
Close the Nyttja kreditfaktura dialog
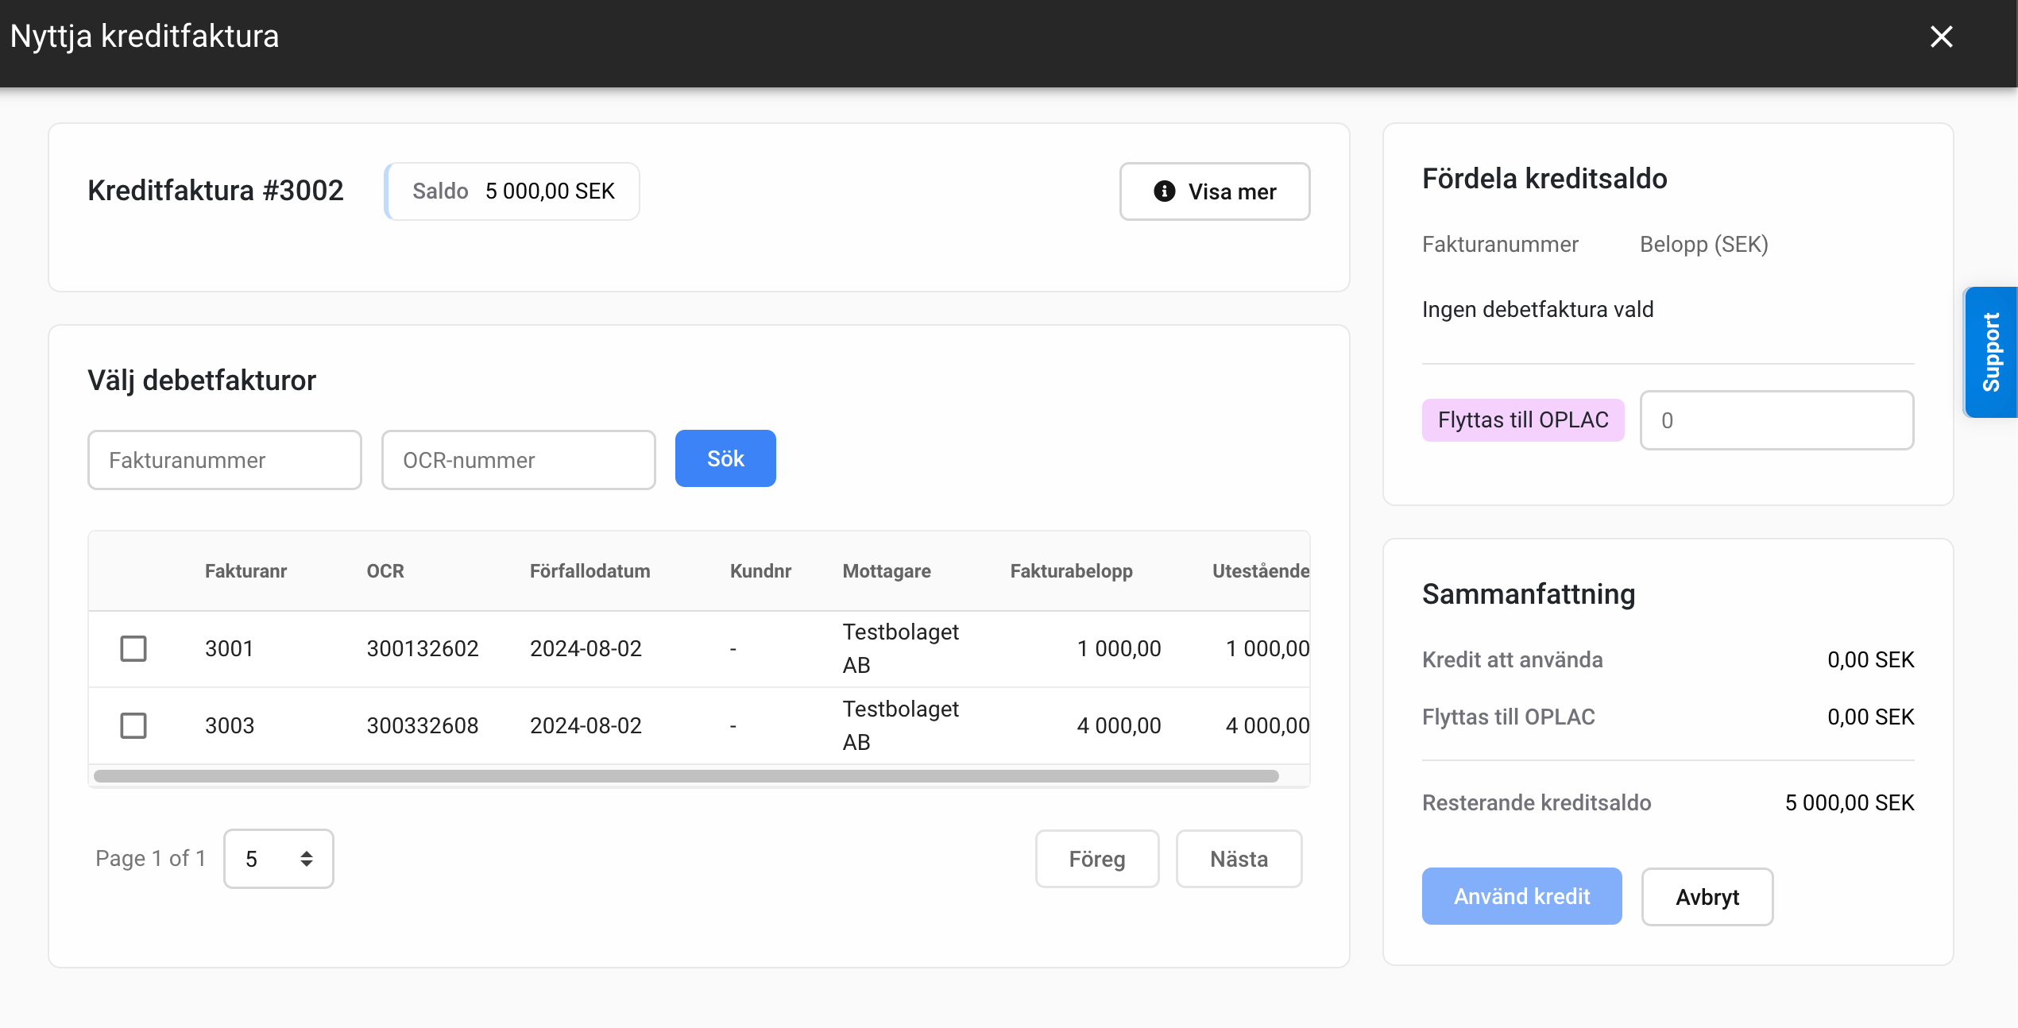1941,37
